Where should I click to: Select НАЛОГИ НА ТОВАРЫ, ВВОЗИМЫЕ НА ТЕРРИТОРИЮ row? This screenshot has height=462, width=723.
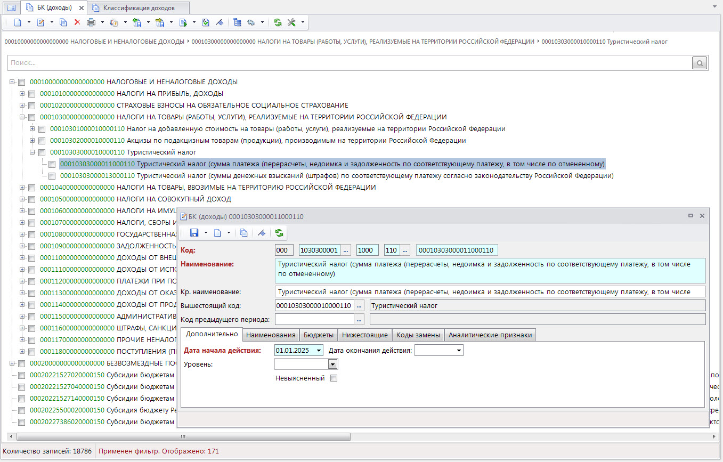(x=208, y=188)
